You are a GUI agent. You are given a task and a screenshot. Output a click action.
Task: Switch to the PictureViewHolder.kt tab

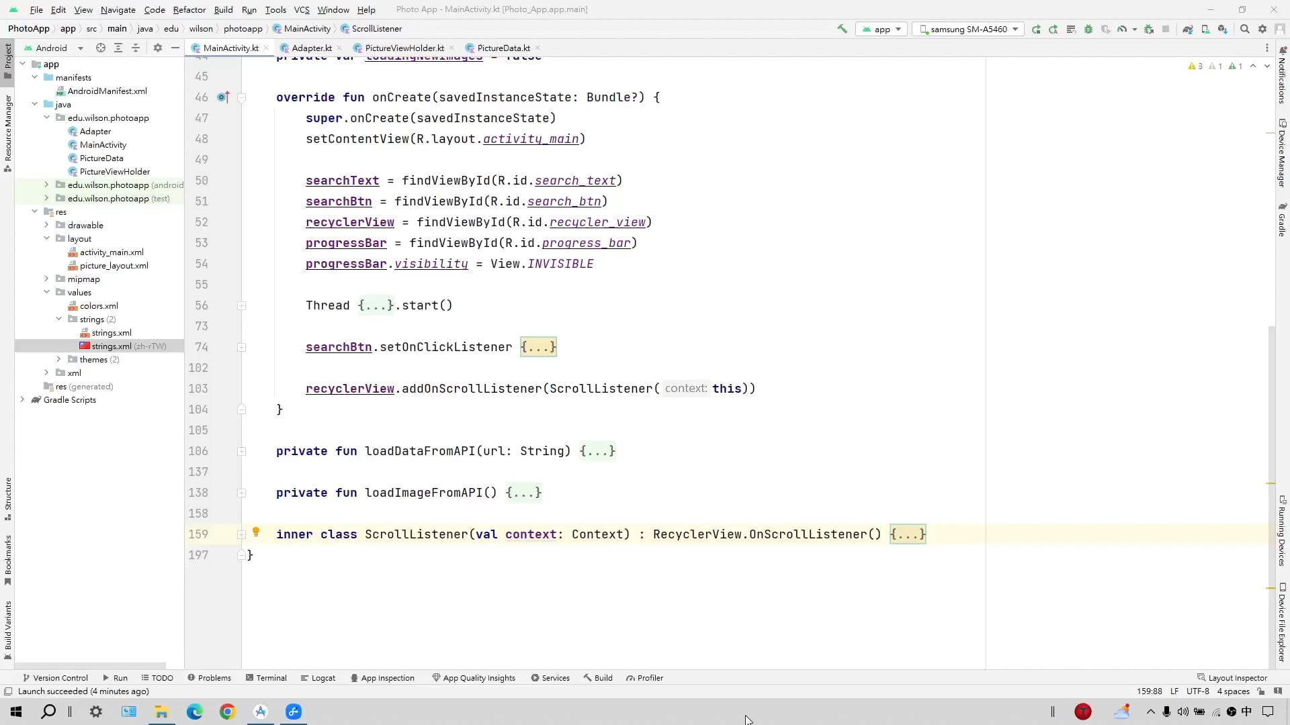coord(404,48)
